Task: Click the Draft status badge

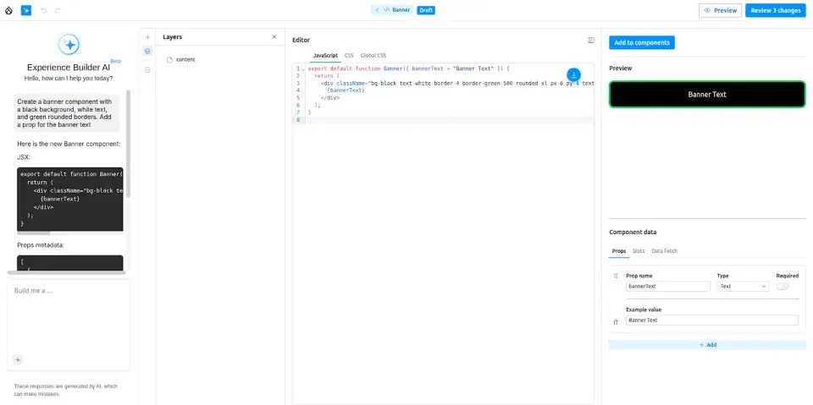Action: coord(426,10)
